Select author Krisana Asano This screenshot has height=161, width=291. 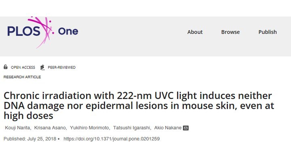50,128
